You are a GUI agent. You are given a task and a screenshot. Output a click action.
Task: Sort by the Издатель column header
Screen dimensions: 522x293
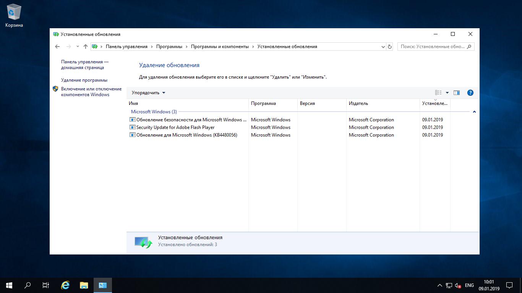click(383, 103)
